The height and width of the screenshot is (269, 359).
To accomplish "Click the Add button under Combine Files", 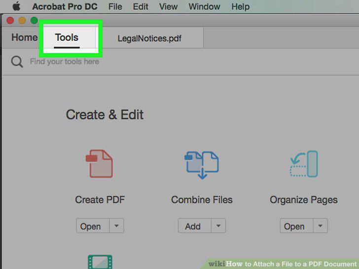I will tap(195, 226).
